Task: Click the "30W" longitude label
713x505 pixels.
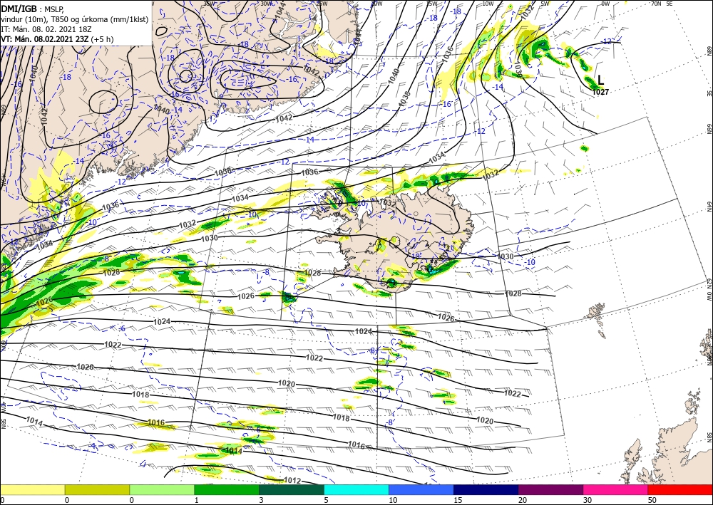Action: (266, 4)
